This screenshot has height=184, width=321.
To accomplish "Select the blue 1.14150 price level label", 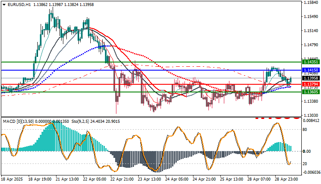I will tap(311, 70).
